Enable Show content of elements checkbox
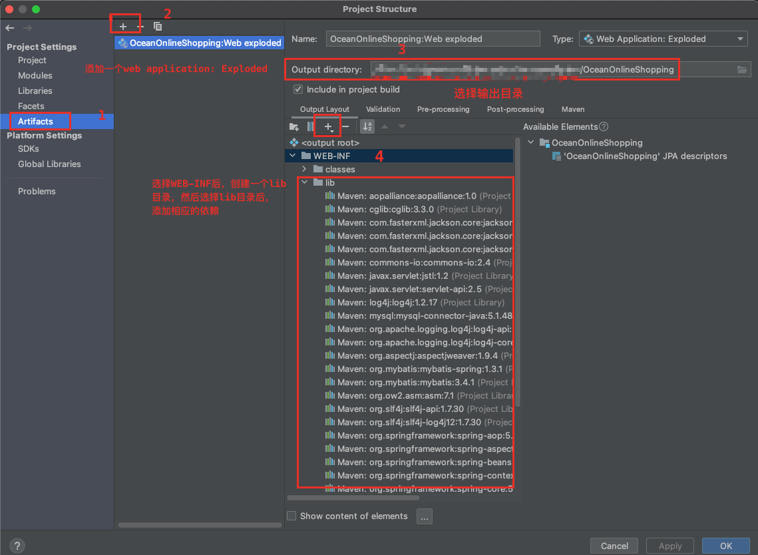Image resolution: width=758 pixels, height=555 pixels. [291, 516]
